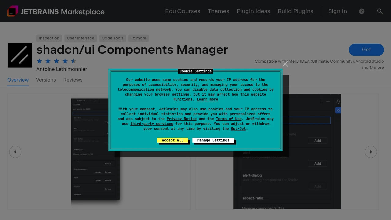The image size is (391, 220).
Task: Open author Antoine Lethimonnier profile
Action: click(62, 69)
